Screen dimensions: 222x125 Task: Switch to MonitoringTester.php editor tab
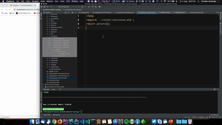197,12
